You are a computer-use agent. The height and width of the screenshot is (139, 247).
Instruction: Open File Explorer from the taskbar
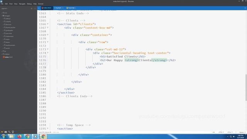[11, 136]
